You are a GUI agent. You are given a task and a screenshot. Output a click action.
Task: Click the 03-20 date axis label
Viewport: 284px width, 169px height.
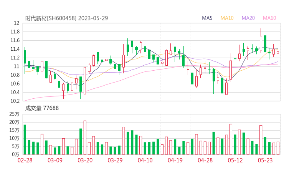click(85, 160)
